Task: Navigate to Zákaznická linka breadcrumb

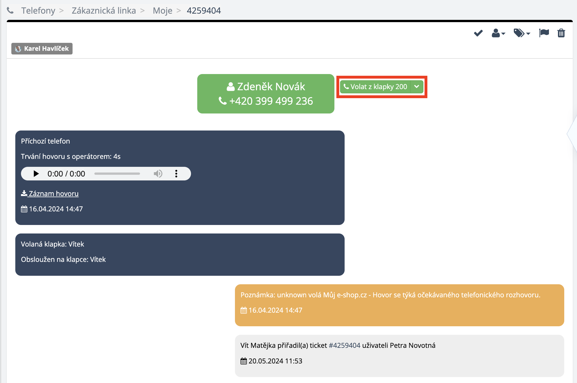Action: point(104,11)
